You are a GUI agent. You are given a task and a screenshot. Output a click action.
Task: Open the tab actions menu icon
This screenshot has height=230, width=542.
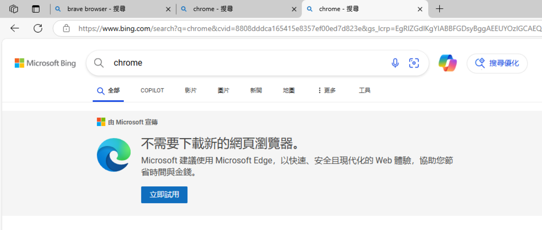36,9
